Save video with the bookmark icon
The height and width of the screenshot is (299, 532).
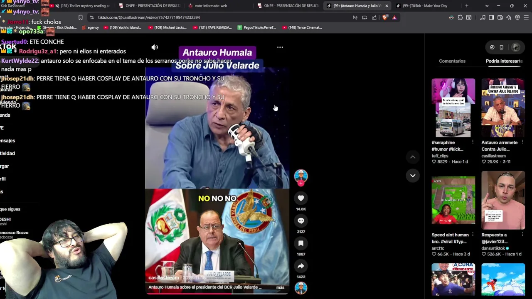tap(301, 243)
